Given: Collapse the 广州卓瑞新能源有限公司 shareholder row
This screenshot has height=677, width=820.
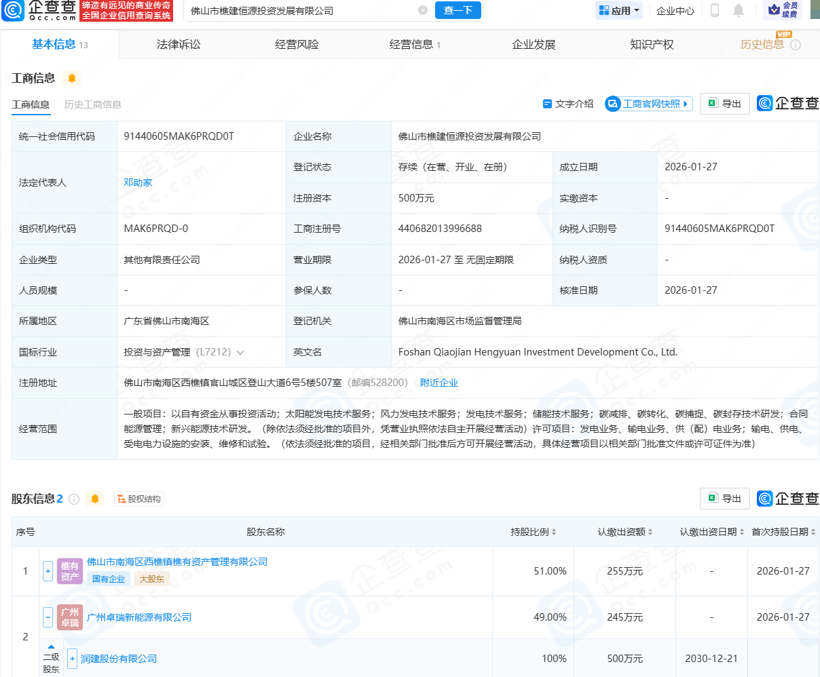Looking at the screenshot, I should pos(48,617).
